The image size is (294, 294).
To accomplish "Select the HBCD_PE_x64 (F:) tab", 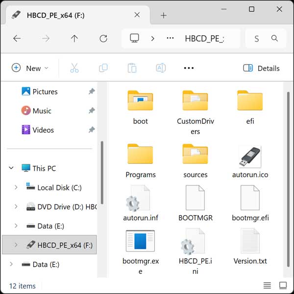I will click(78, 15).
